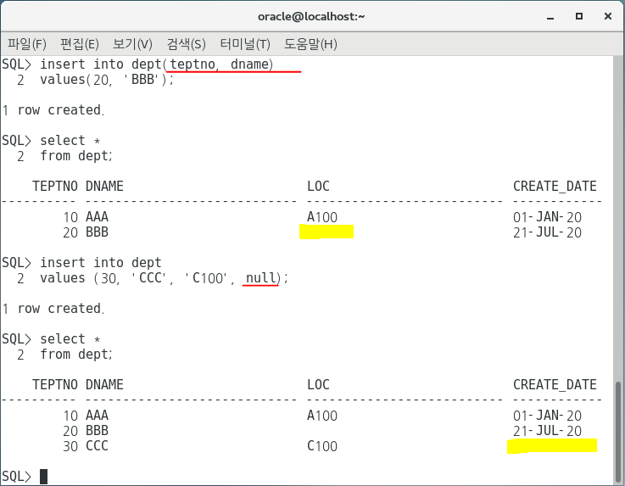The image size is (625, 486).
Task: Click the first '1 row created.' message
Action: (53, 110)
